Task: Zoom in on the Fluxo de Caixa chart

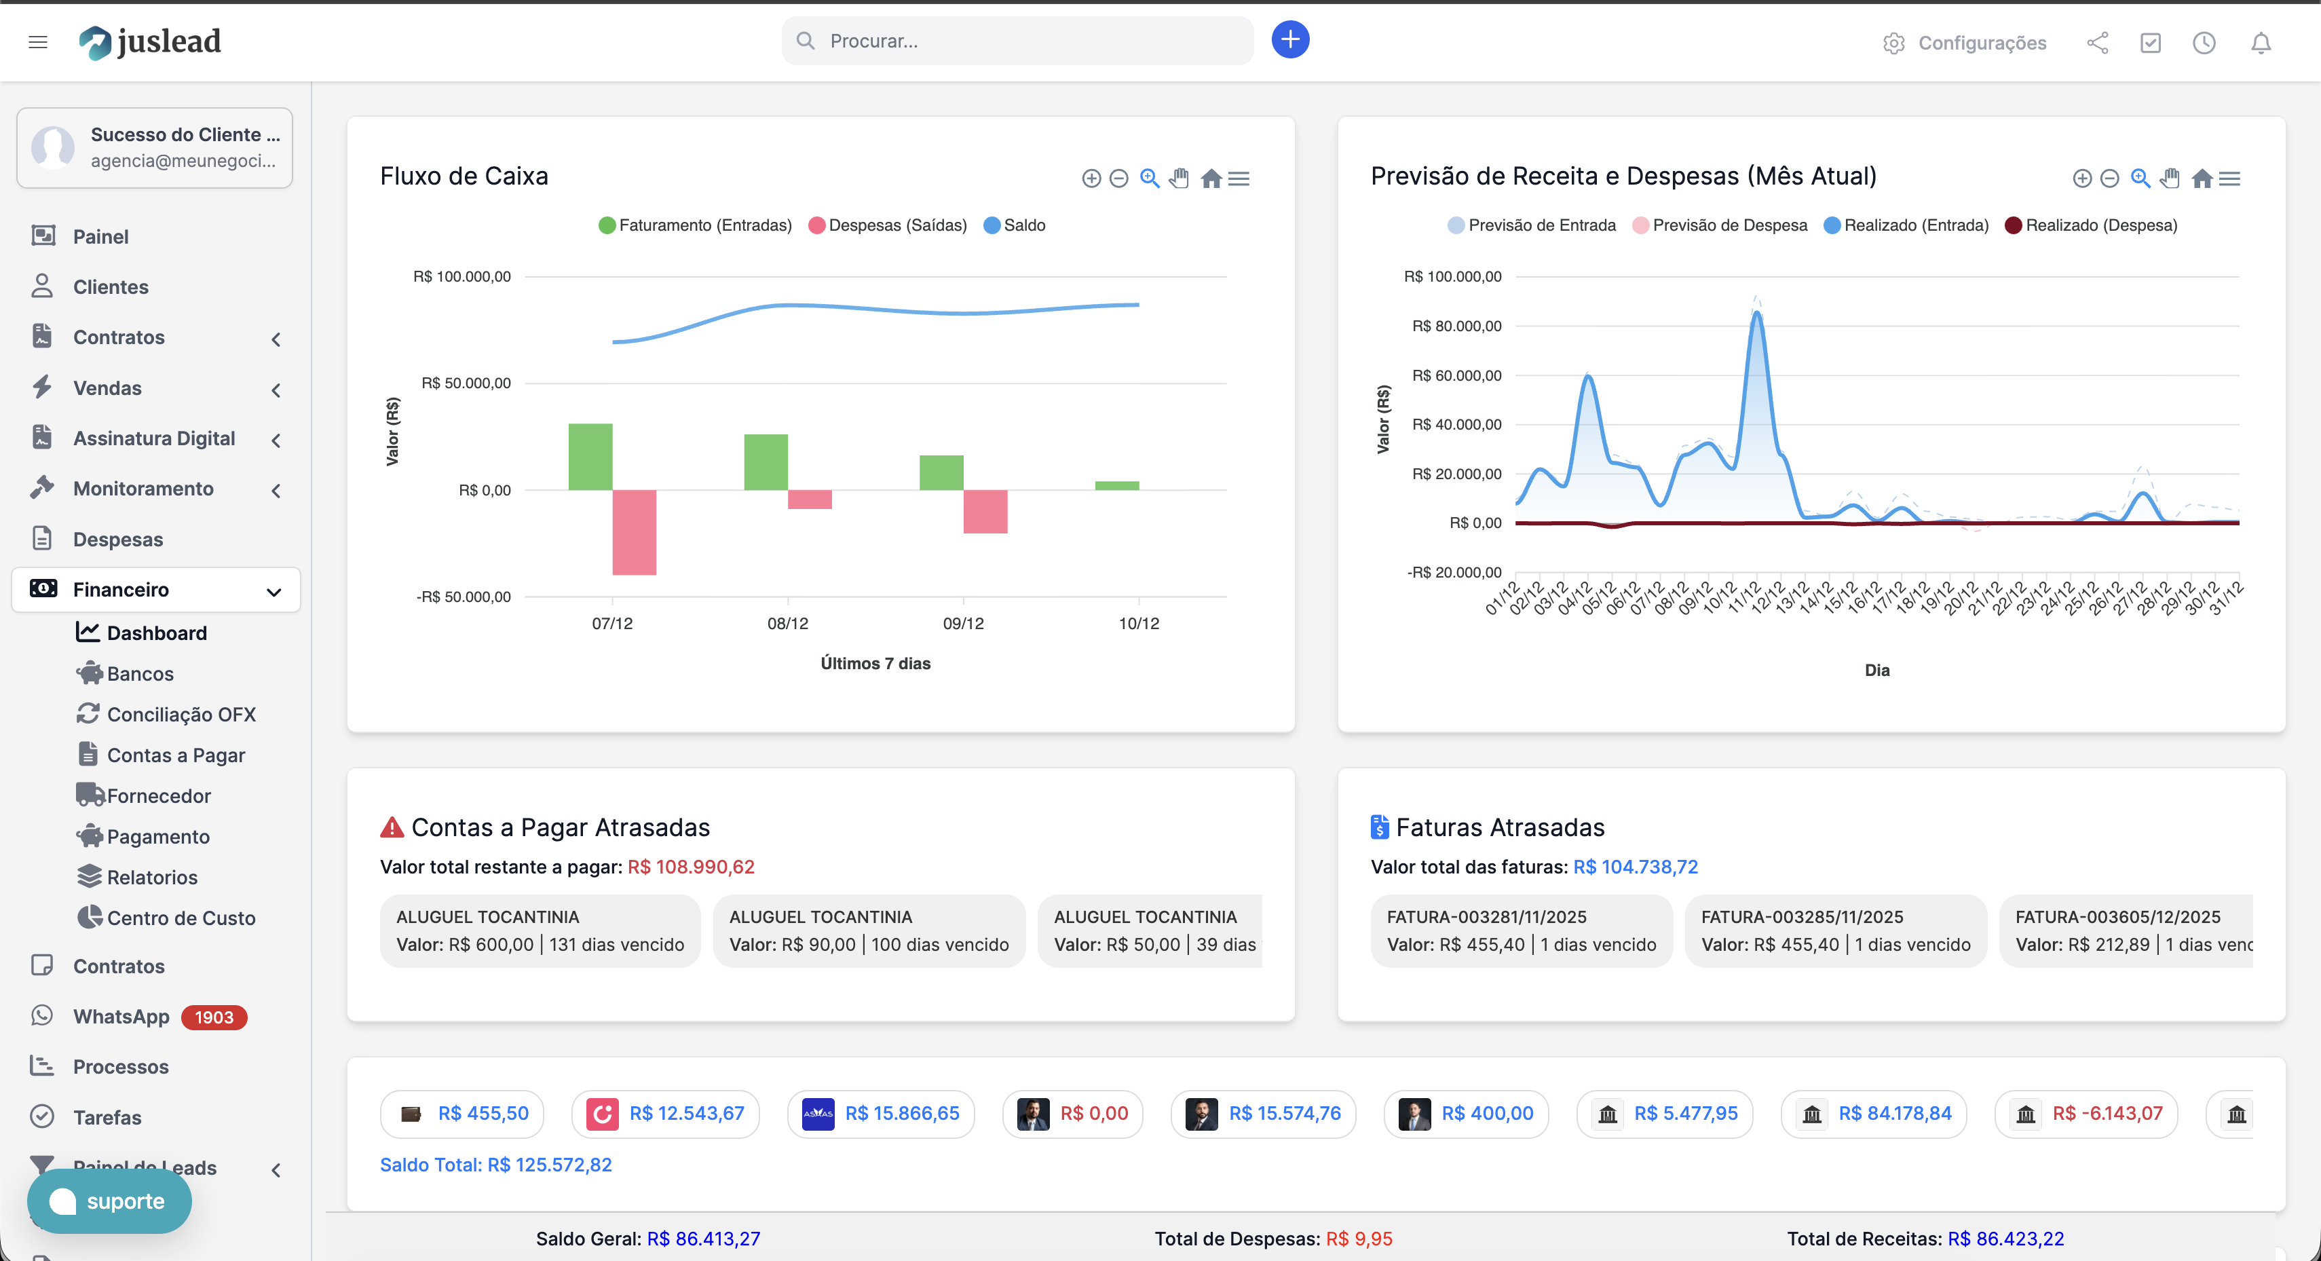Action: [x=1150, y=178]
